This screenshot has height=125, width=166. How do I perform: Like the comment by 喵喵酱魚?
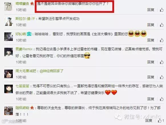161,10
